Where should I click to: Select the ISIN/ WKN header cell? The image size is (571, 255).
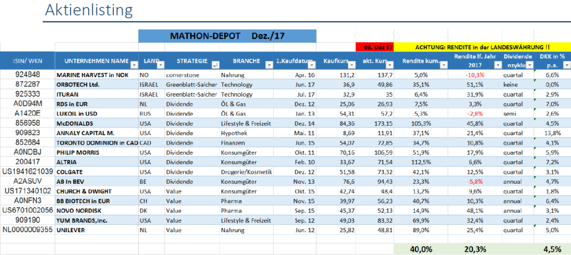[28, 61]
